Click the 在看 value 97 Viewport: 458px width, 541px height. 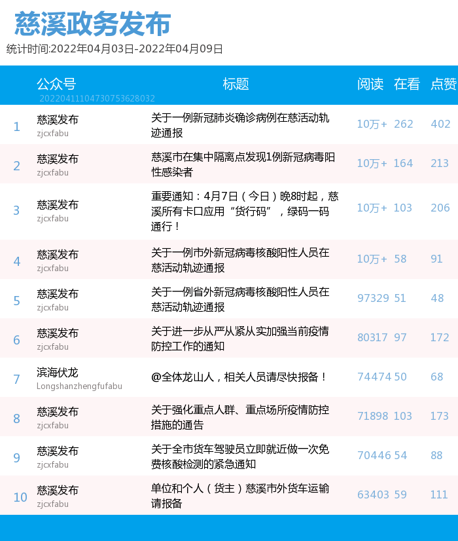[x=400, y=337]
